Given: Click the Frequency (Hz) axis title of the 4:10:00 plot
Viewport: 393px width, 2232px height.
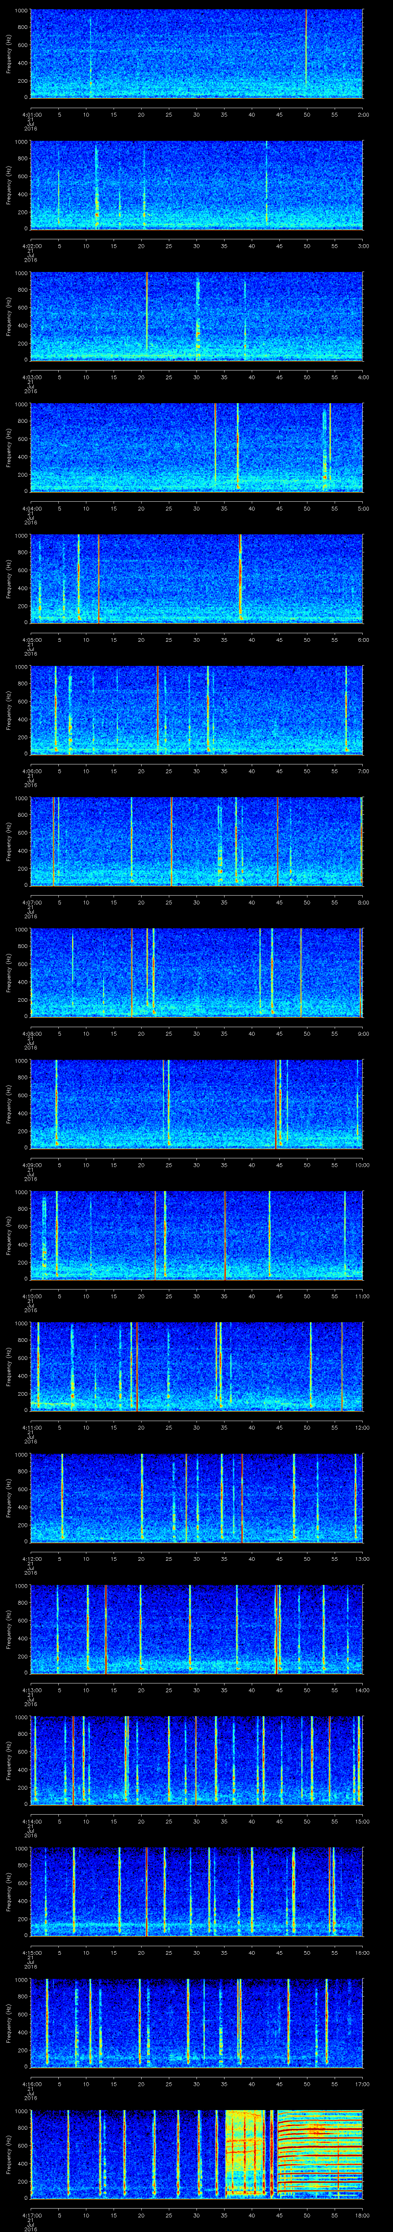Looking at the screenshot, I should 9,1235.
